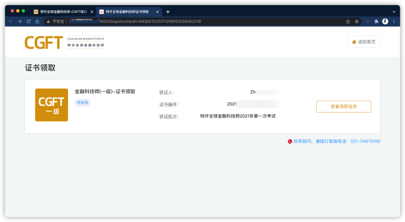
Task: Click the 特许全球金融科技师2021年第一次考试 text
Action: 238,116
